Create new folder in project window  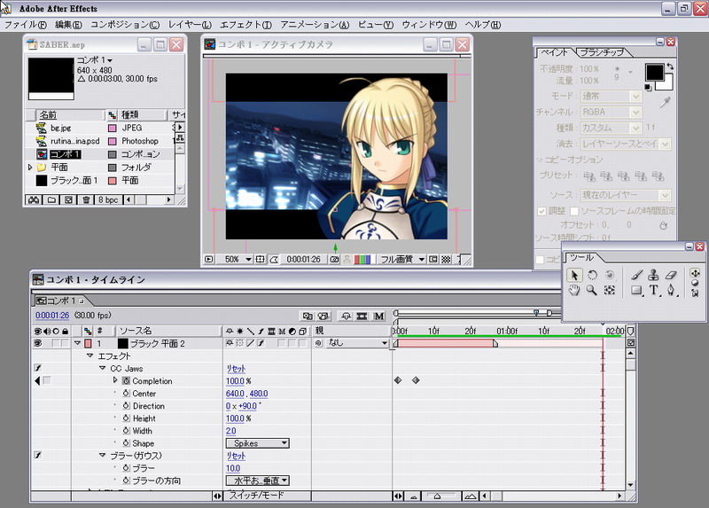(x=51, y=199)
